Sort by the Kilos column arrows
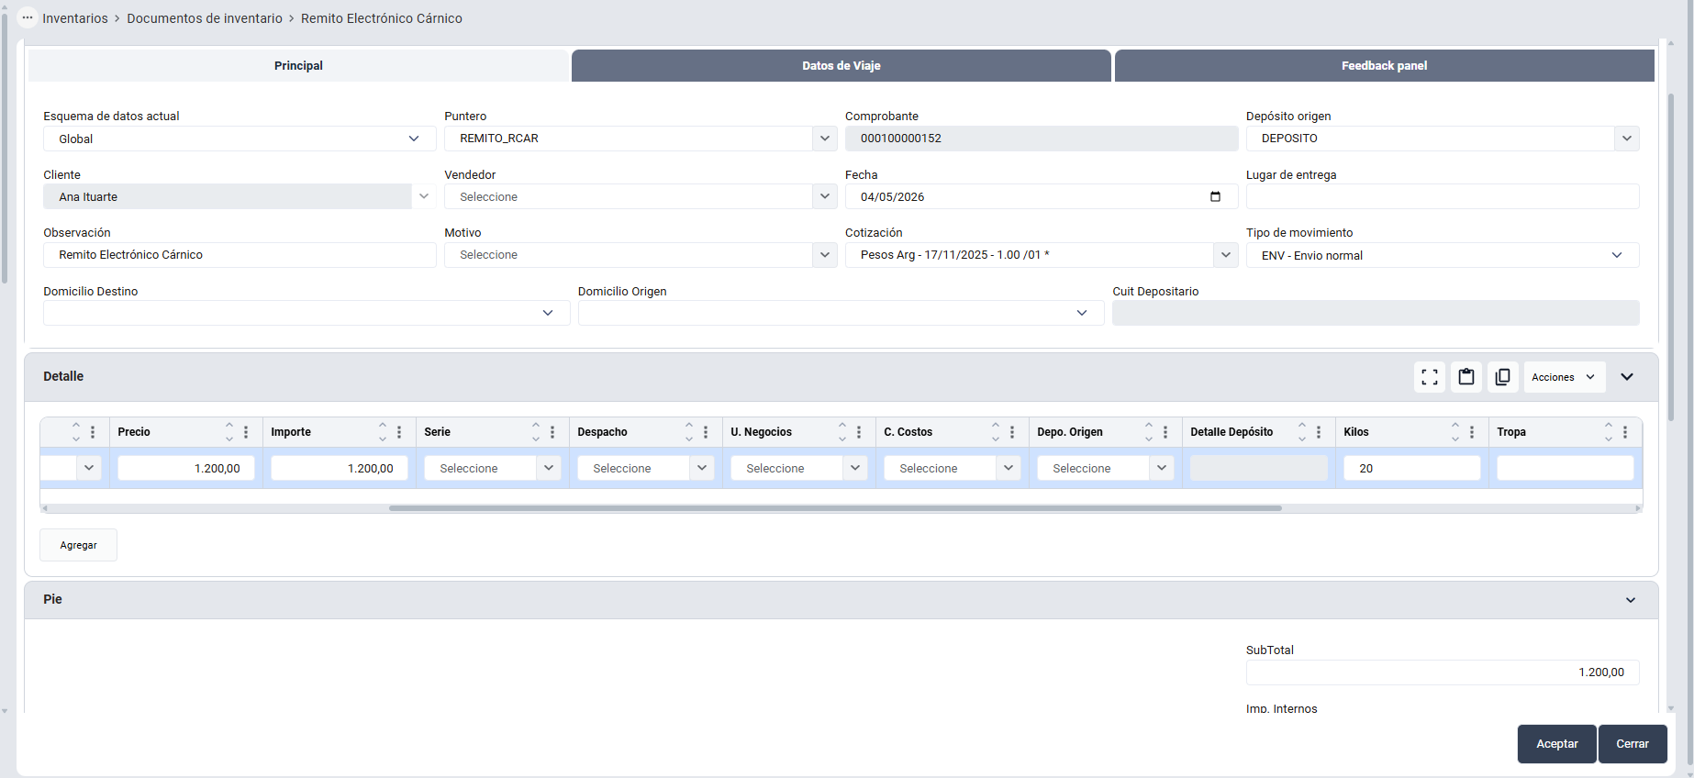The image size is (1694, 778). [1455, 432]
